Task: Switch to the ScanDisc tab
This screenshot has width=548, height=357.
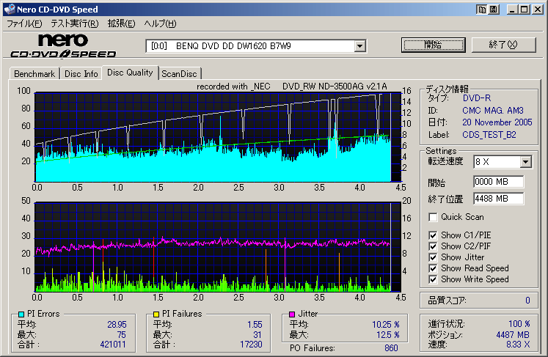Action: pyautogui.click(x=179, y=74)
